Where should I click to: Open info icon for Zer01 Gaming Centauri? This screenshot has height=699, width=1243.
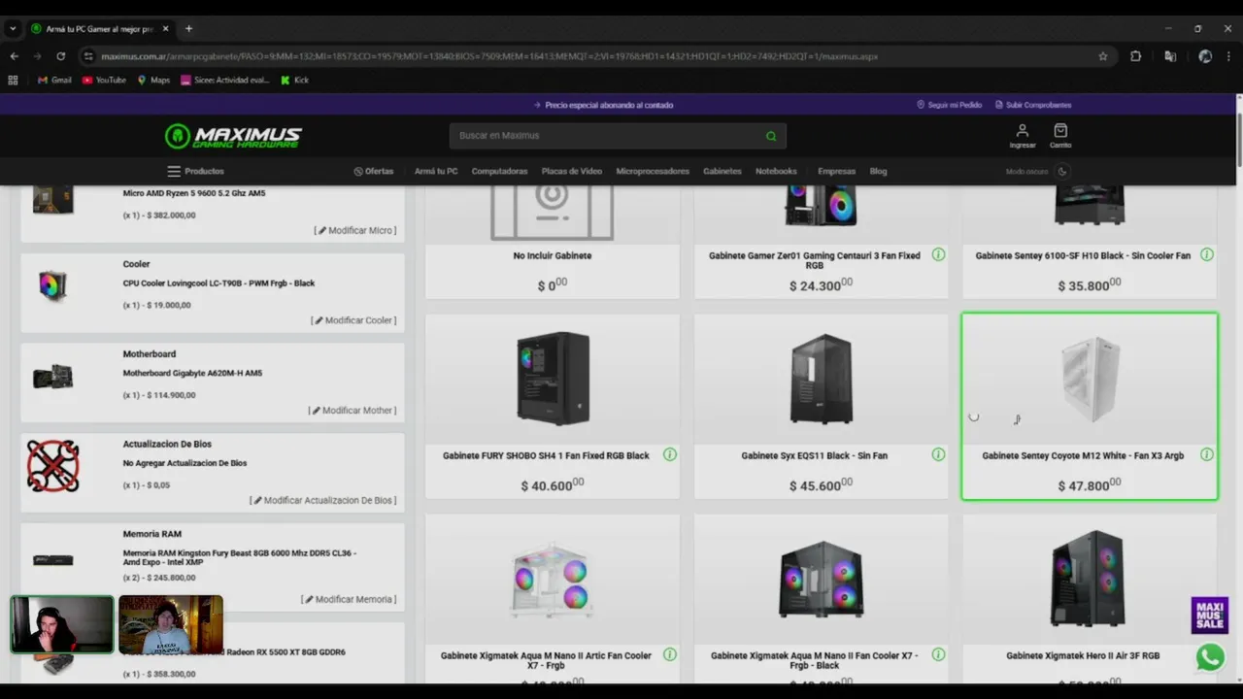pyautogui.click(x=938, y=254)
